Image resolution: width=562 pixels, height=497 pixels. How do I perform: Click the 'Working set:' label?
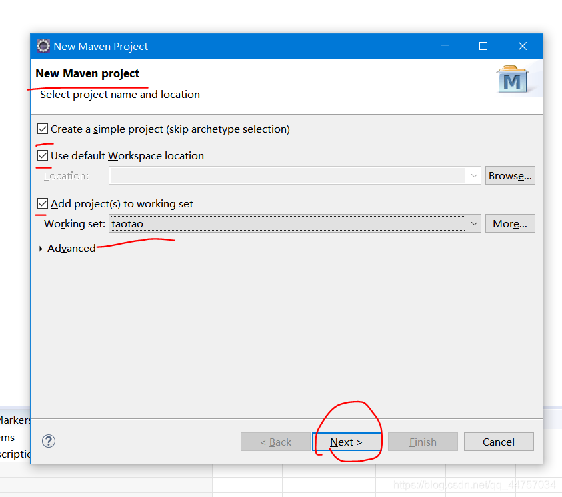(75, 224)
